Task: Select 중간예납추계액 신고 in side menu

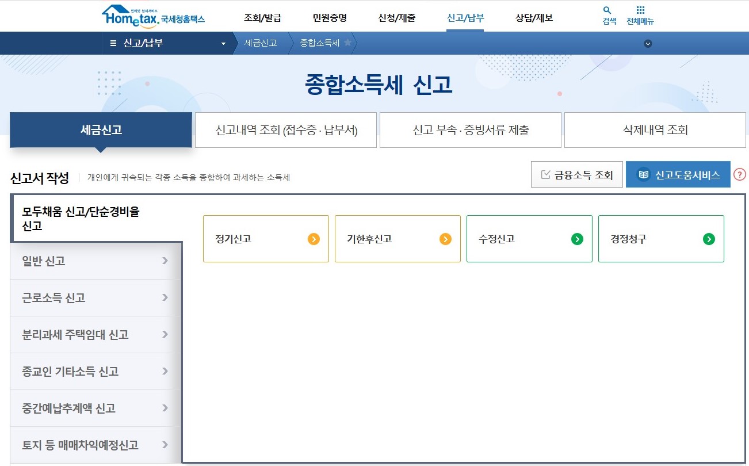Action: [x=95, y=408]
